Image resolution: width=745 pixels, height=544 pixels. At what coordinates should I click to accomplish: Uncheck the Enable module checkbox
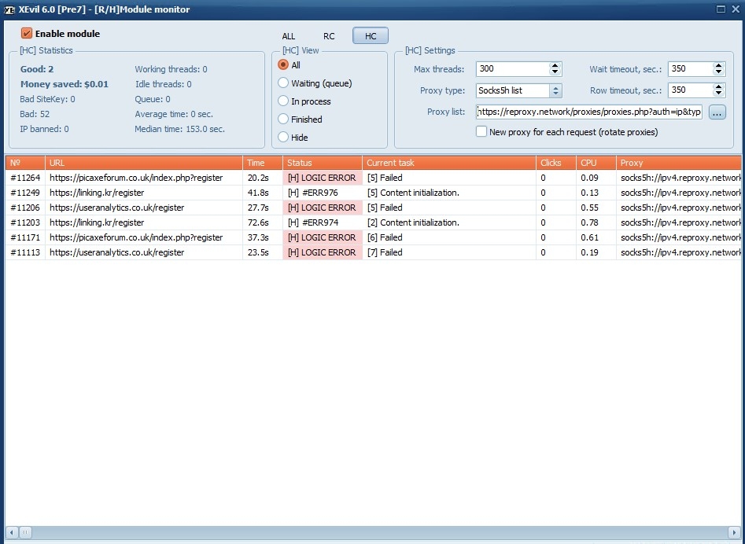(27, 34)
